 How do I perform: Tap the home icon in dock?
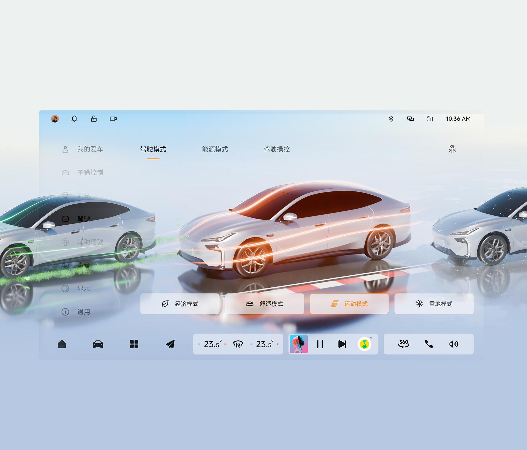[62, 344]
